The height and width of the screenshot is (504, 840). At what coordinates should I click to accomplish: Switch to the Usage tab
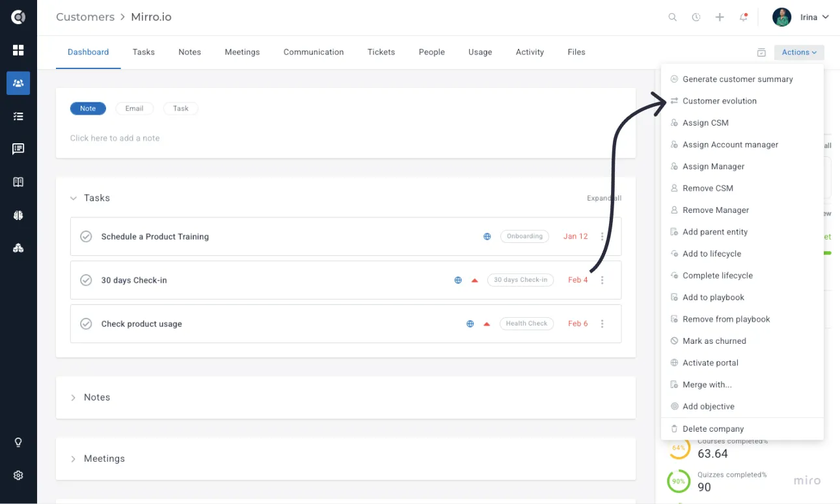coord(480,52)
